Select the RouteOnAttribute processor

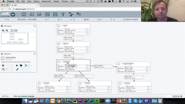coord(133,67)
